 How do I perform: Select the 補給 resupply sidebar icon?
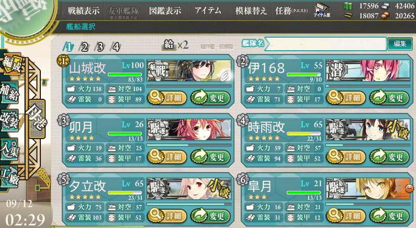click(9, 93)
